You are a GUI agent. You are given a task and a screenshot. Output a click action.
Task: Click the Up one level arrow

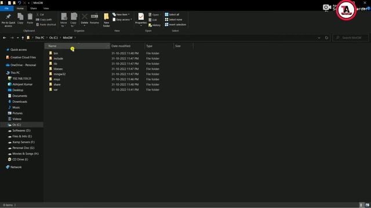click(x=23, y=38)
